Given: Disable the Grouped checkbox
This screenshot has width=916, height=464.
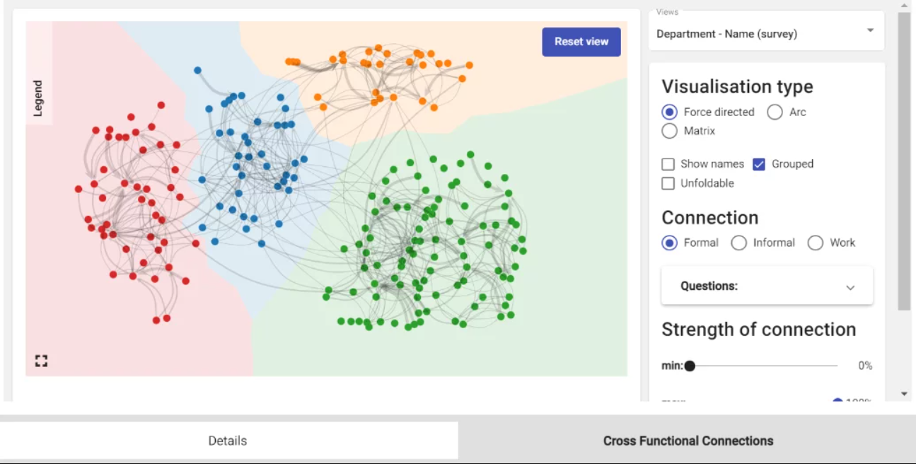Looking at the screenshot, I should 760,163.
